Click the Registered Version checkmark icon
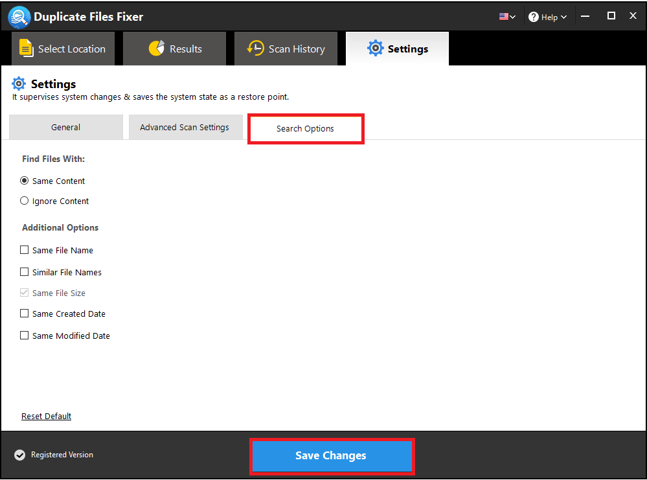 (20, 455)
